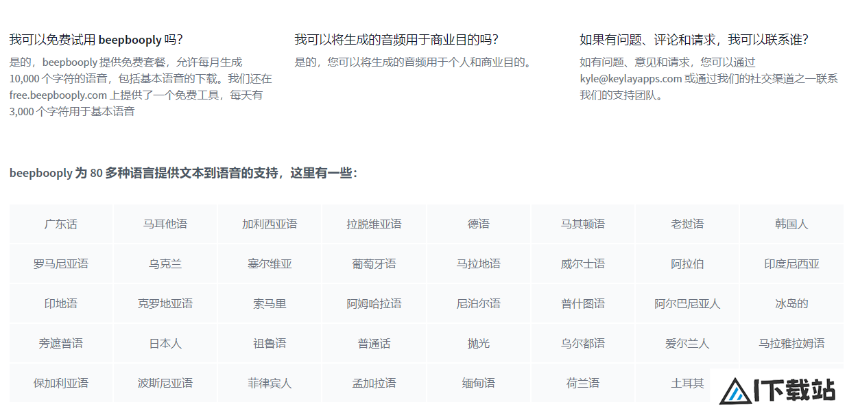
Task: Click the kyle@keylayapps.com email address
Action: tap(631, 78)
